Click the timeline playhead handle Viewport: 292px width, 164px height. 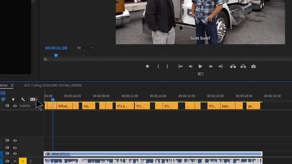(x=53, y=100)
